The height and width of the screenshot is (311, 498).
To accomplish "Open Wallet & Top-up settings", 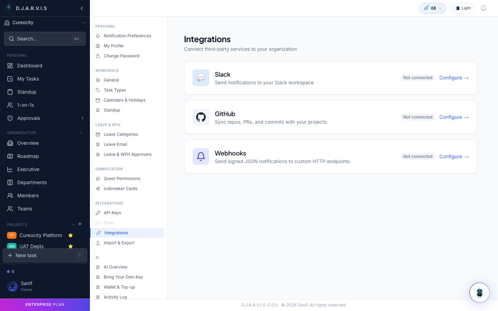I will (x=127, y=287).
